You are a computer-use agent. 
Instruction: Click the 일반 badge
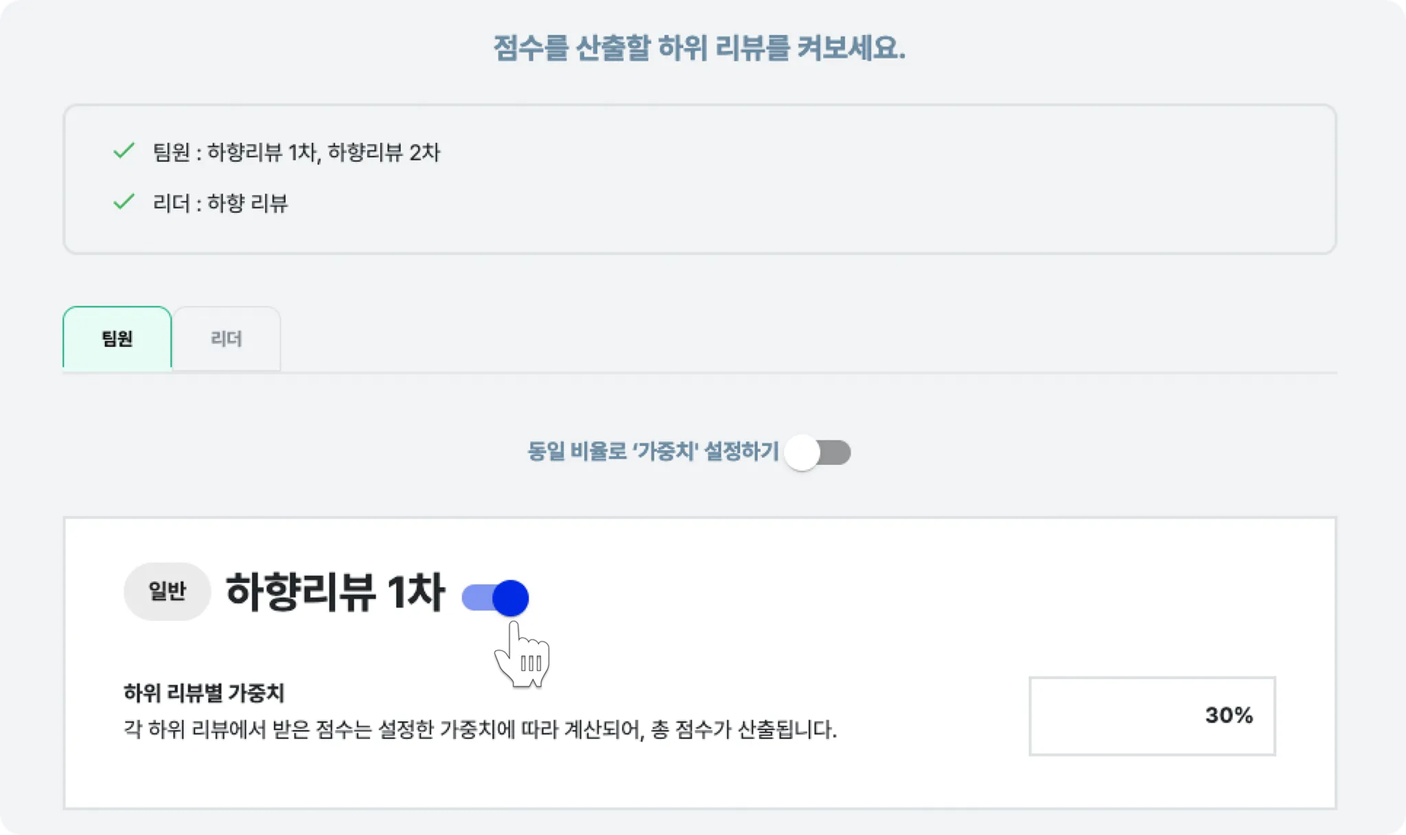[x=167, y=591]
